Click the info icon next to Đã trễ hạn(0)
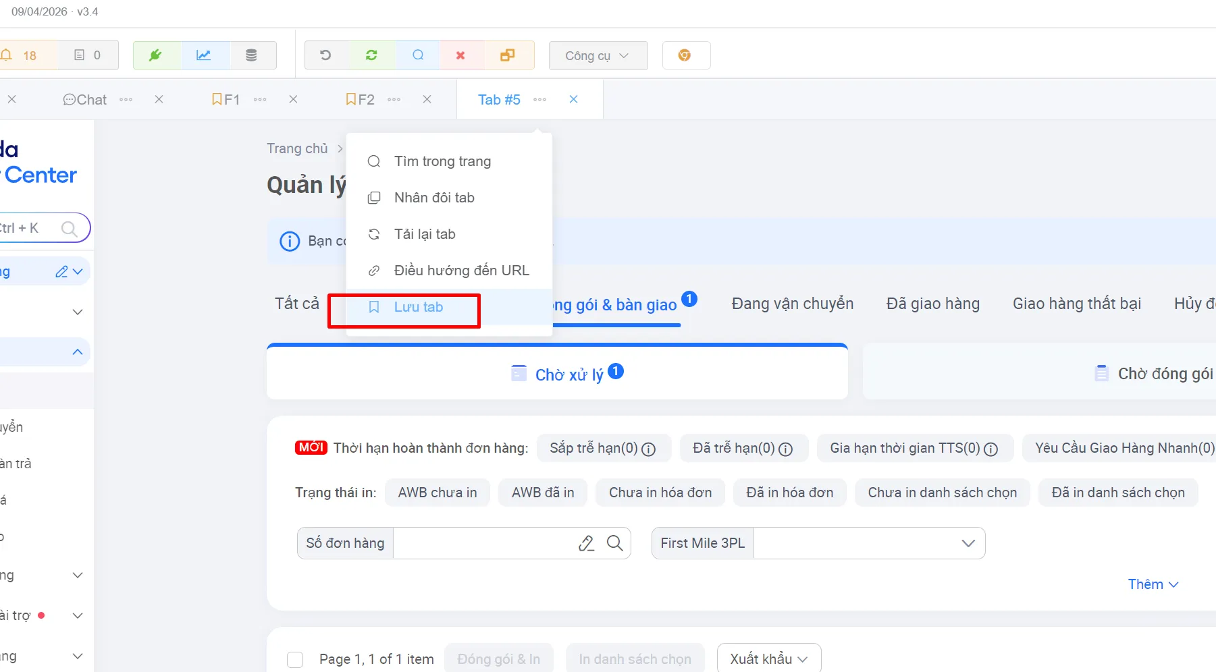The image size is (1216, 672). coord(785,449)
